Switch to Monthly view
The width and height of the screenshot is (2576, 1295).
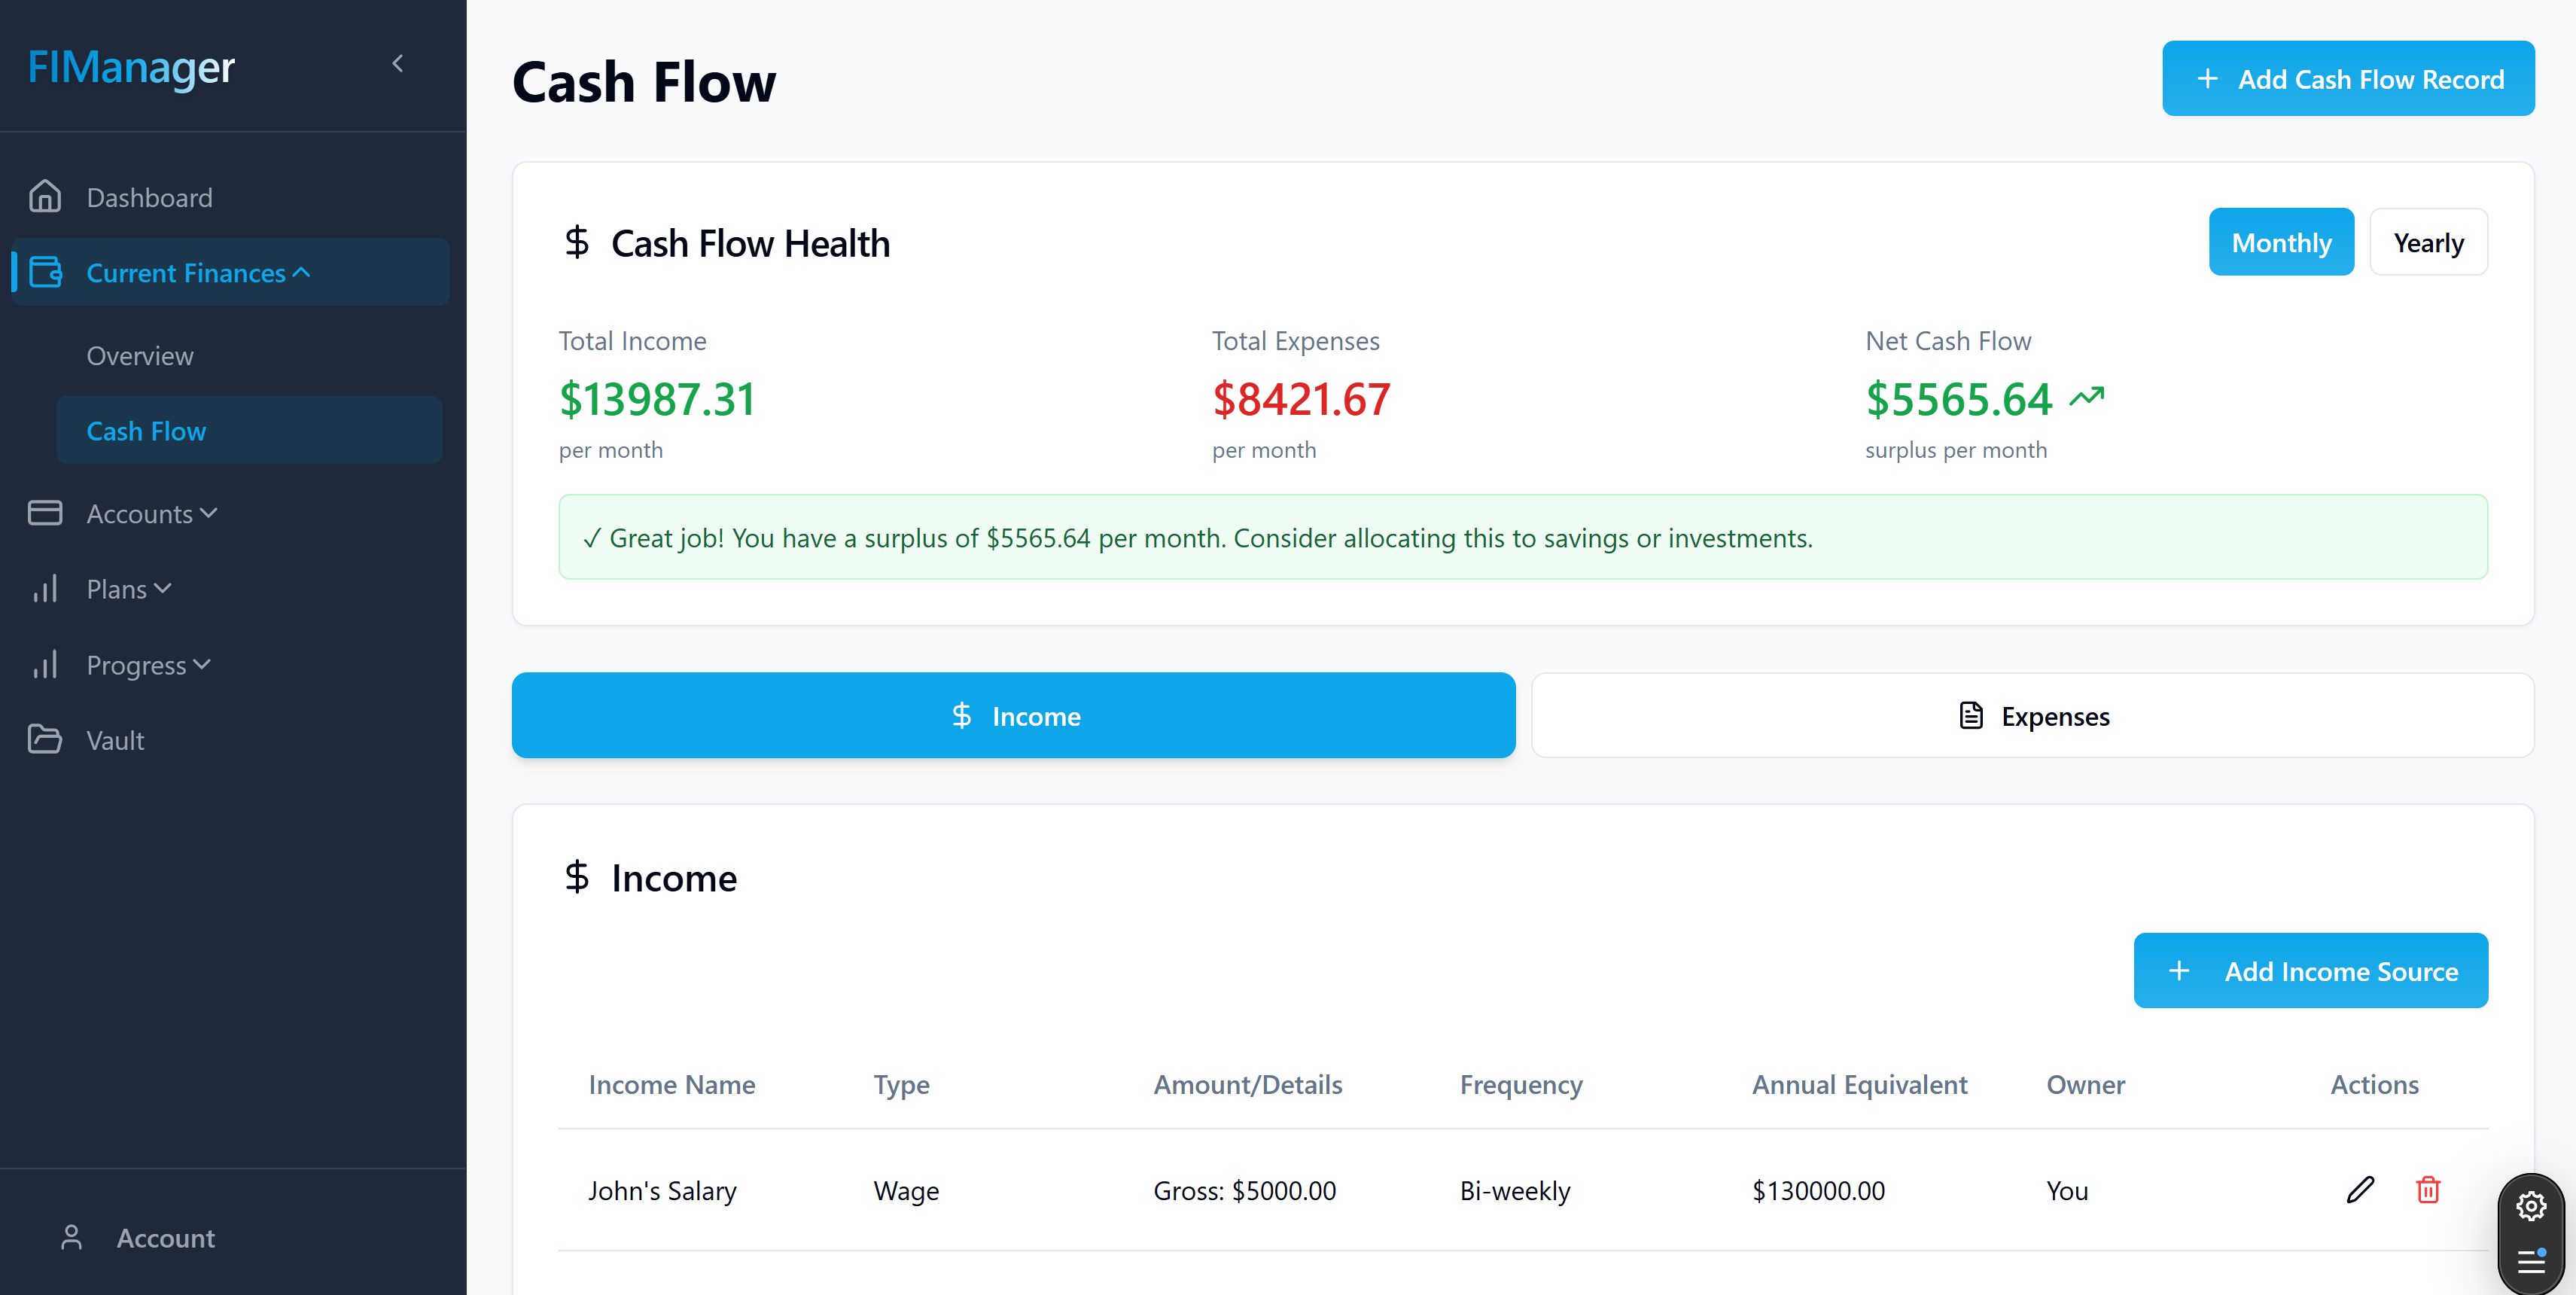(x=2281, y=242)
